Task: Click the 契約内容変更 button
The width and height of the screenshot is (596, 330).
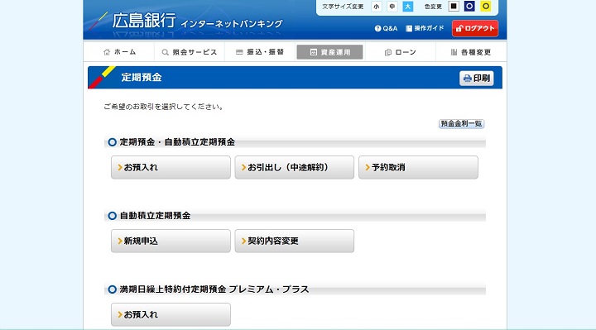Action: coord(294,241)
